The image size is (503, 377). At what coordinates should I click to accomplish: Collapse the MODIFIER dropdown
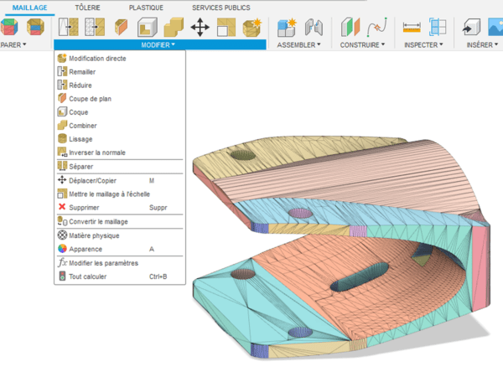coord(160,44)
